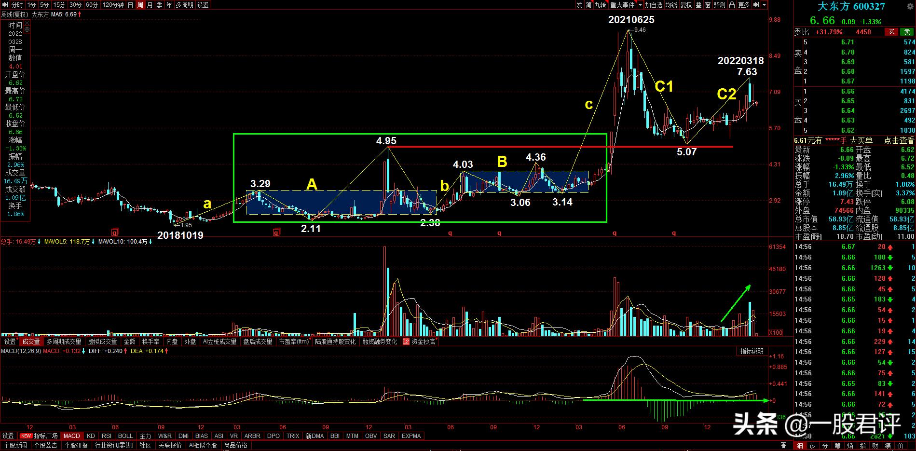Toggle the 均线 moving average display
916x451 pixels.
point(671,5)
